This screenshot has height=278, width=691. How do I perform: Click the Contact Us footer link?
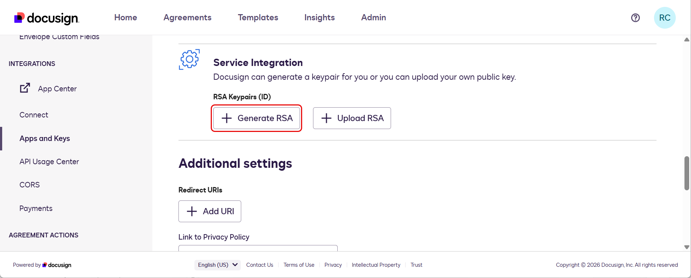pos(260,265)
